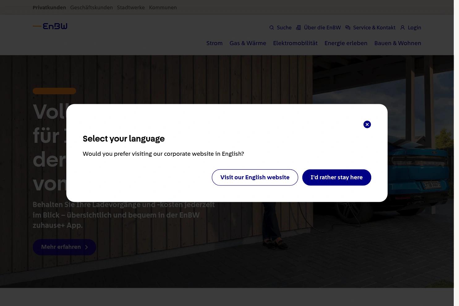Viewport: 459px width, 306px height.
Task: Click the EnBW logo
Action: click(x=50, y=26)
